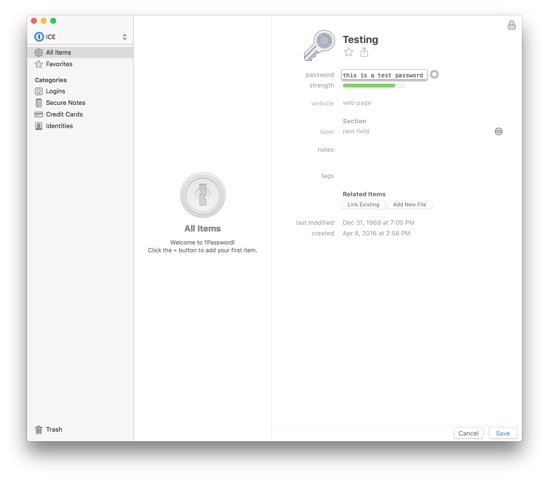Click the new field input
The image size is (549, 480).
(356, 131)
